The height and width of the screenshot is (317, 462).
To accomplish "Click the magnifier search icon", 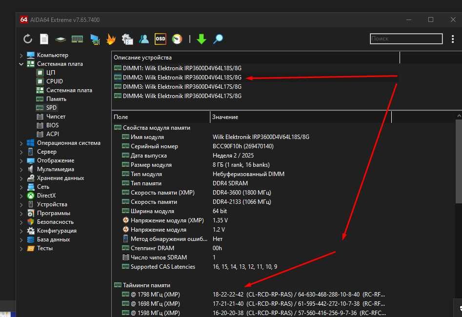I will [x=218, y=39].
